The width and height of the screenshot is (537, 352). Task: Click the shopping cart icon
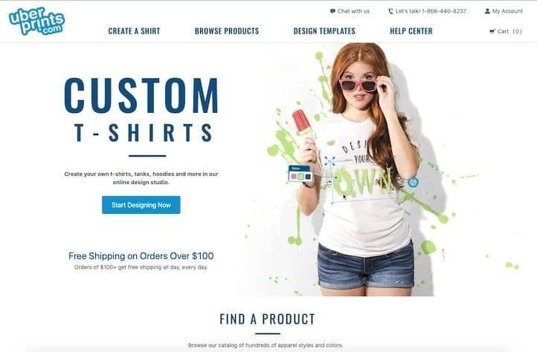(492, 31)
